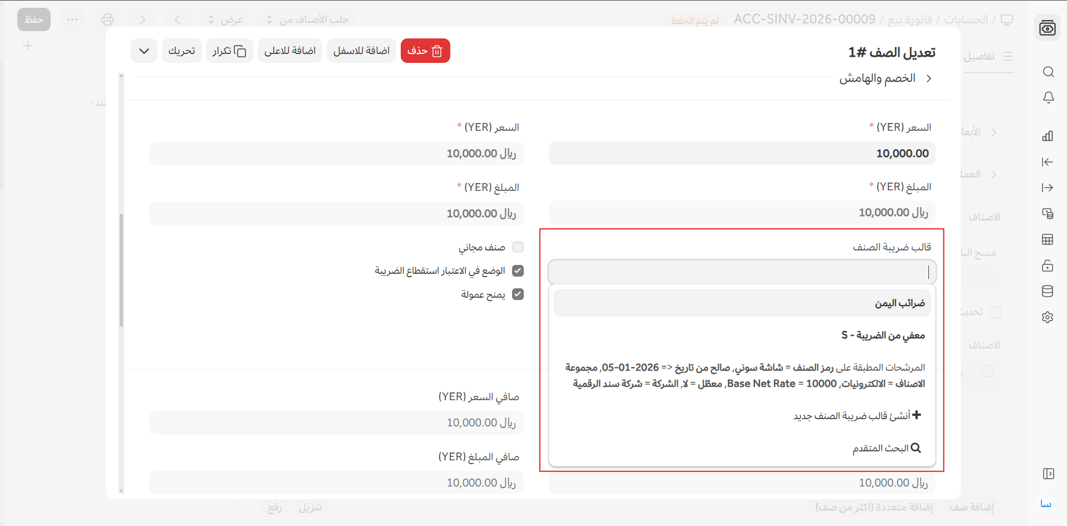Click the search icon in right sidebar

pos(1048,72)
